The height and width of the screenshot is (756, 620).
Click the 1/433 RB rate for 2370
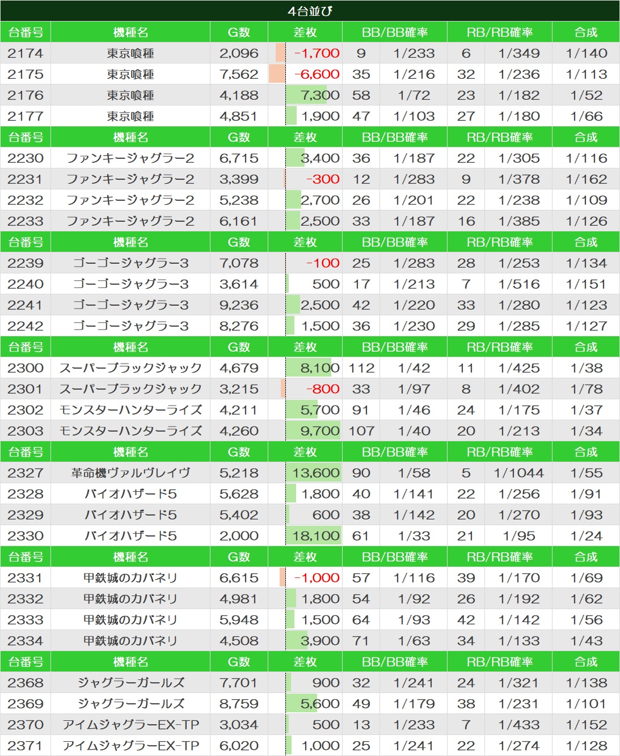pos(519,725)
